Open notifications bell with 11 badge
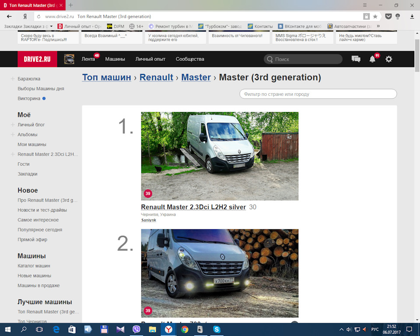 coord(373,59)
